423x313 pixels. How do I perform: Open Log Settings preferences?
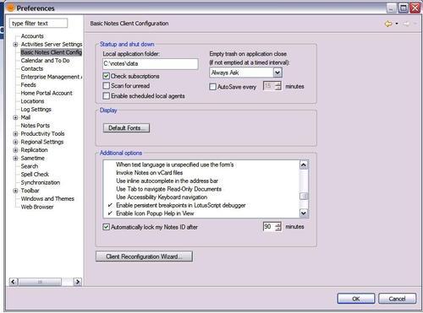pyautogui.click(x=36, y=110)
